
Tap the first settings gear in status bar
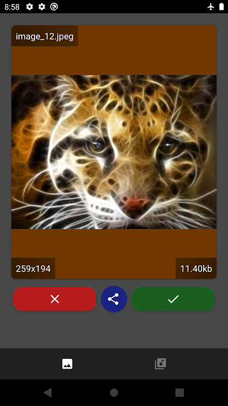click(x=29, y=7)
